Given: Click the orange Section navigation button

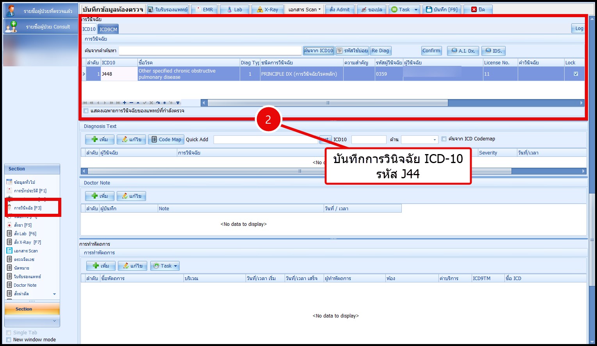Looking at the screenshot, I should pyautogui.click(x=32, y=309).
